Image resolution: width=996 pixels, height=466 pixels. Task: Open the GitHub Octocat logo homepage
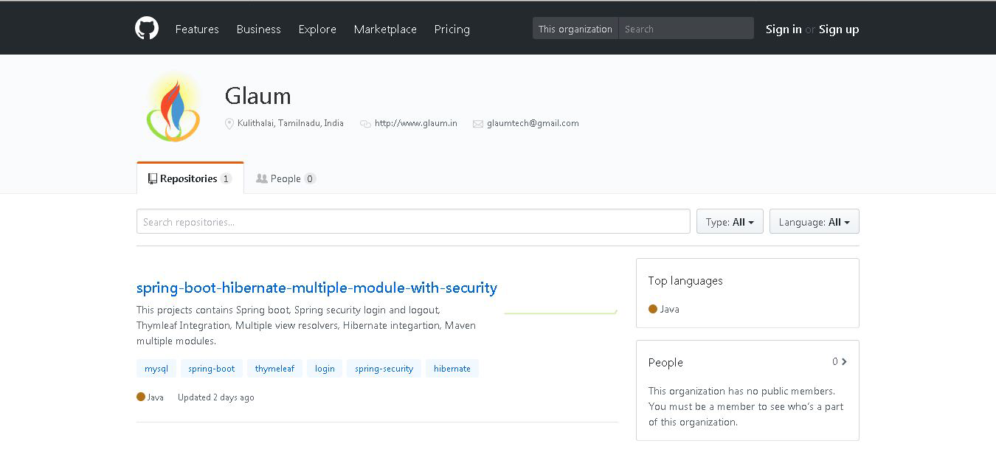click(x=147, y=29)
